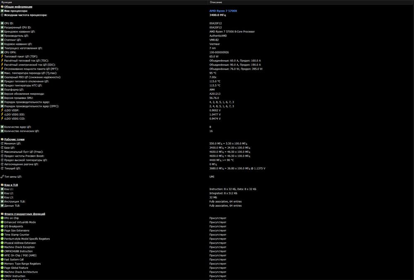Click the chip icon beside CPU ID

tap(2, 23)
